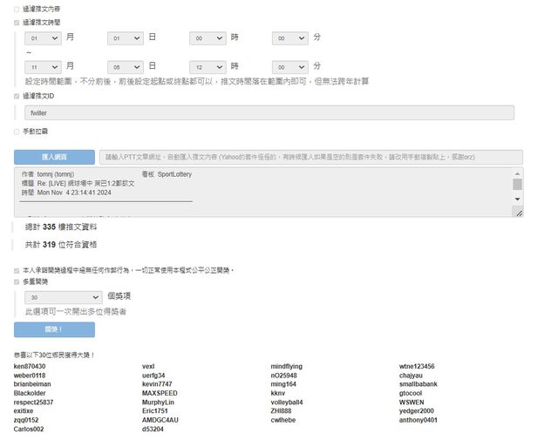The width and height of the screenshot is (558, 440).
Task: Toggle the 本人承諾 fair draw pledge checkbox
Action: pyautogui.click(x=17, y=270)
